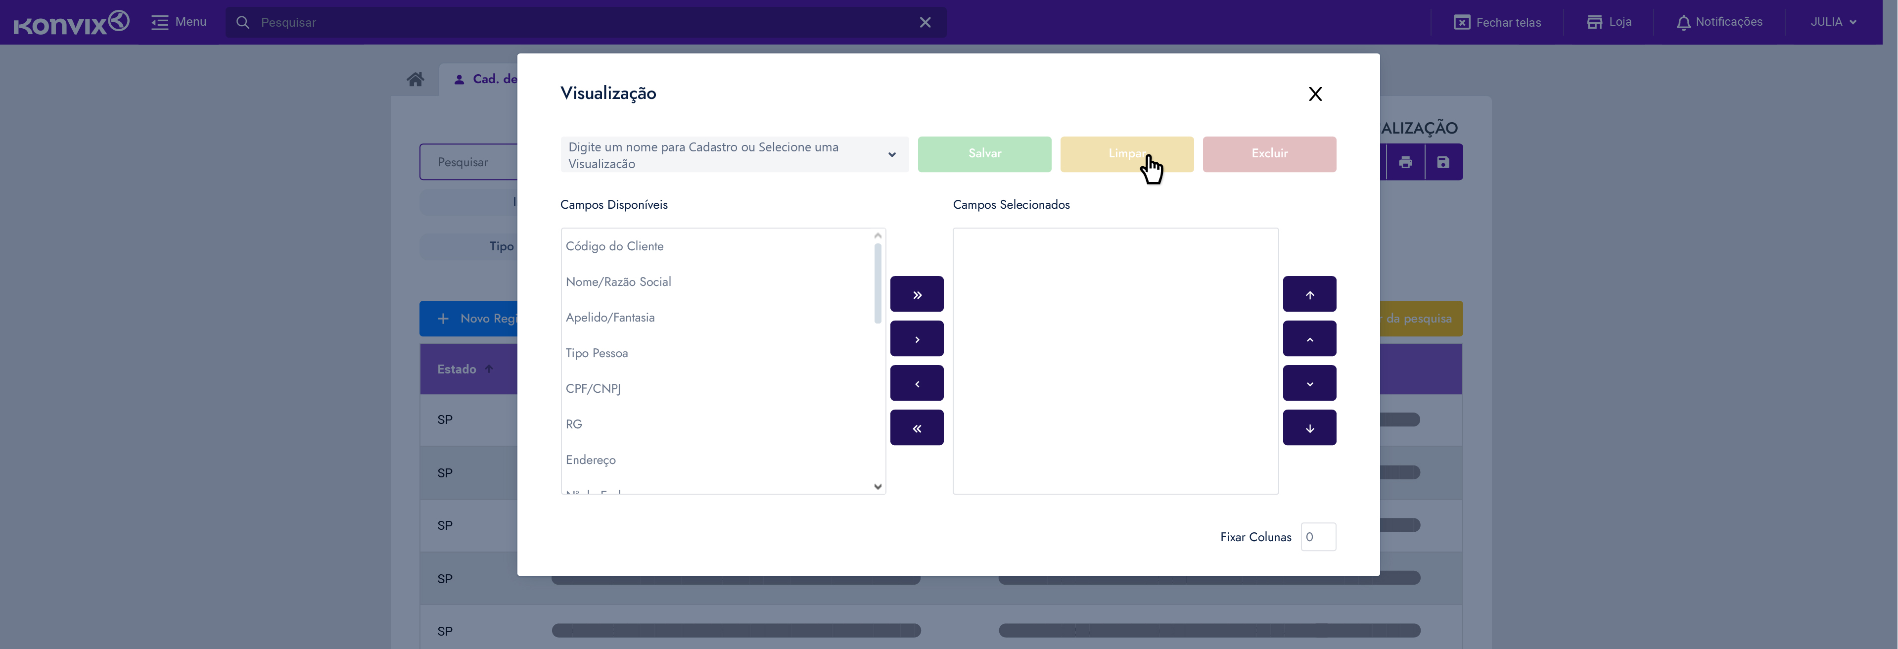The height and width of the screenshot is (649, 1898).
Task: Remove all fields with double left arrow
Action: (x=917, y=428)
